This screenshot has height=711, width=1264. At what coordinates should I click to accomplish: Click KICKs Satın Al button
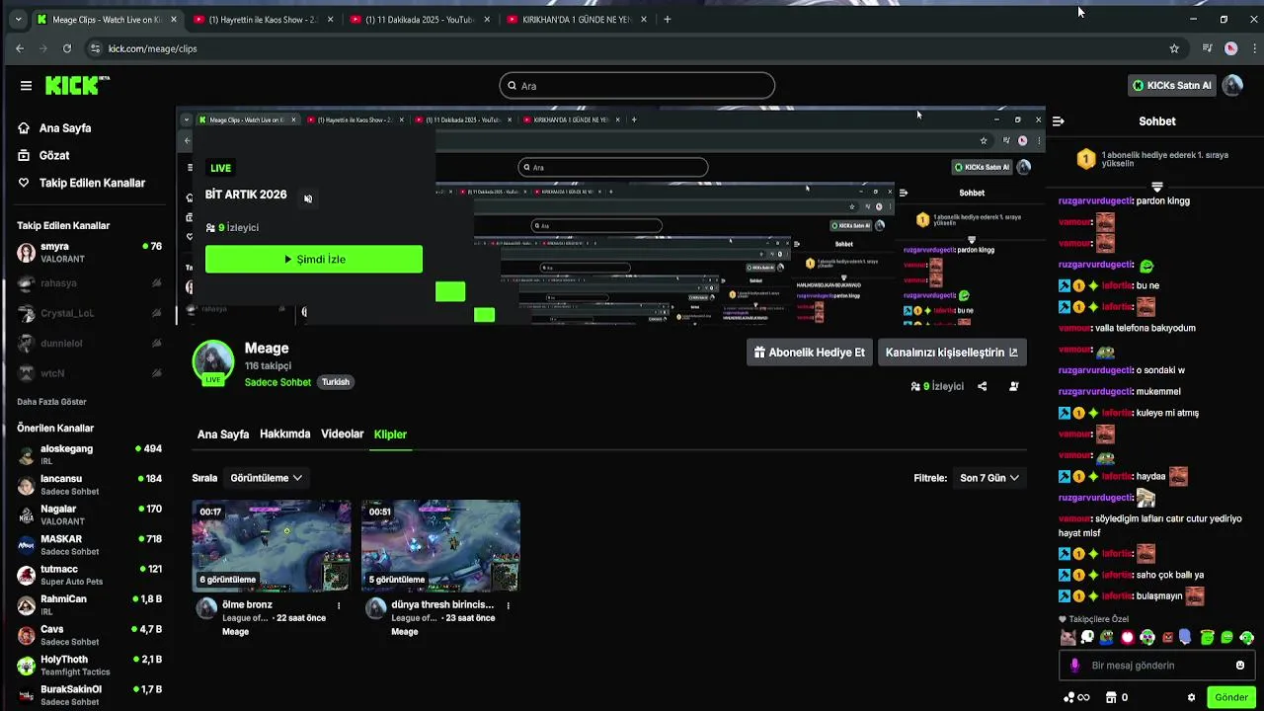pyautogui.click(x=1171, y=86)
